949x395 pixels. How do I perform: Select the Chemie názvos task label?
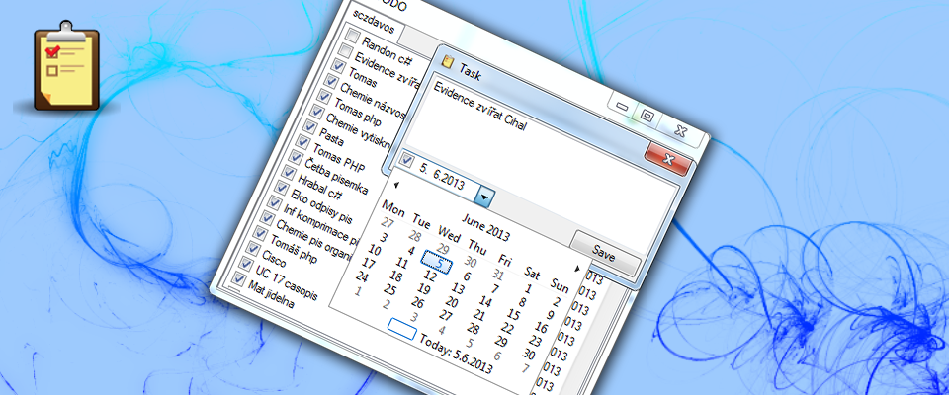[372, 101]
